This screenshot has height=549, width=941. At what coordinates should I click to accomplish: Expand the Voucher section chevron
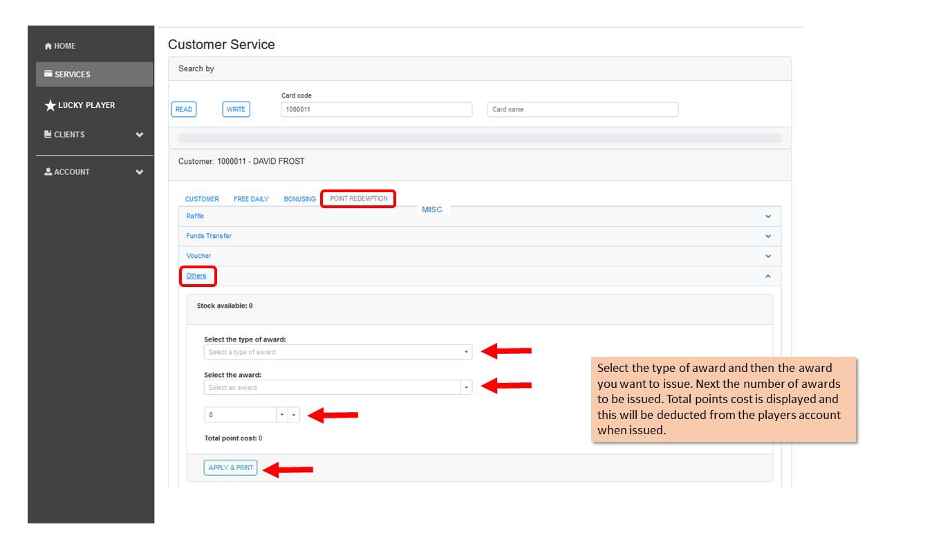click(767, 257)
